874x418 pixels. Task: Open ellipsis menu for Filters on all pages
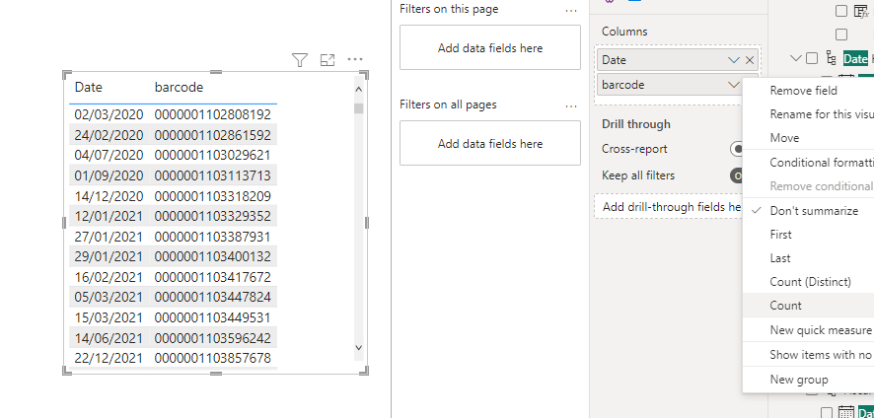(x=571, y=105)
